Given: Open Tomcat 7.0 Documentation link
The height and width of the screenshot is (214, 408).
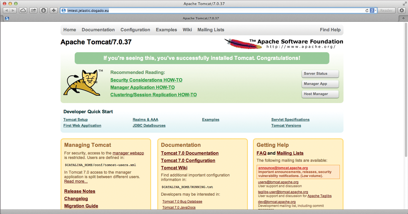Looking at the screenshot, I should pyautogui.click(x=190, y=153).
